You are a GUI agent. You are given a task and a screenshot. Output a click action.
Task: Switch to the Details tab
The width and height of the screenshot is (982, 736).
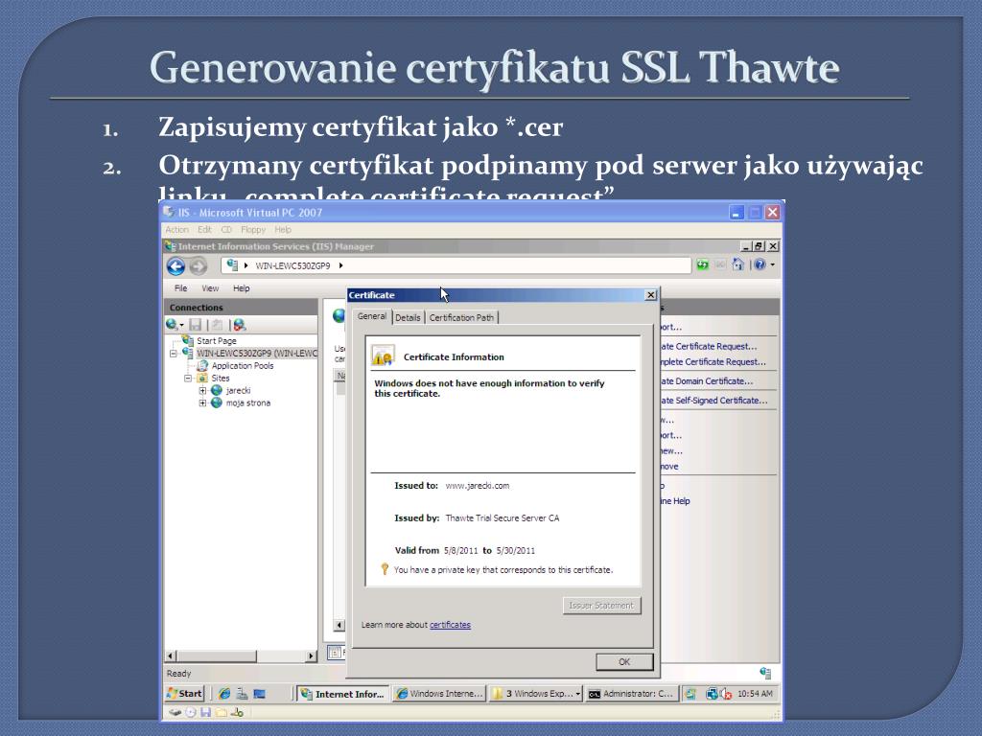pyautogui.click(x=408, y=317)
